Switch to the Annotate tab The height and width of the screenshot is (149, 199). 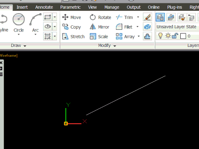click(x=44, y=7)
